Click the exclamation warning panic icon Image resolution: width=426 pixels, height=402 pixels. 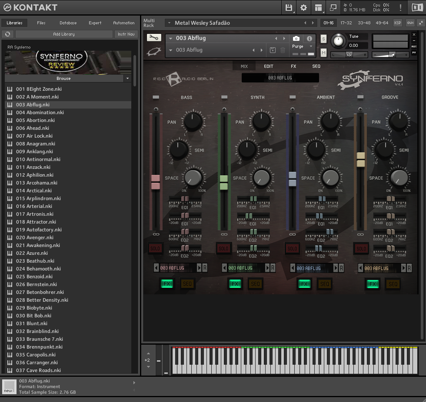(400, 7)
